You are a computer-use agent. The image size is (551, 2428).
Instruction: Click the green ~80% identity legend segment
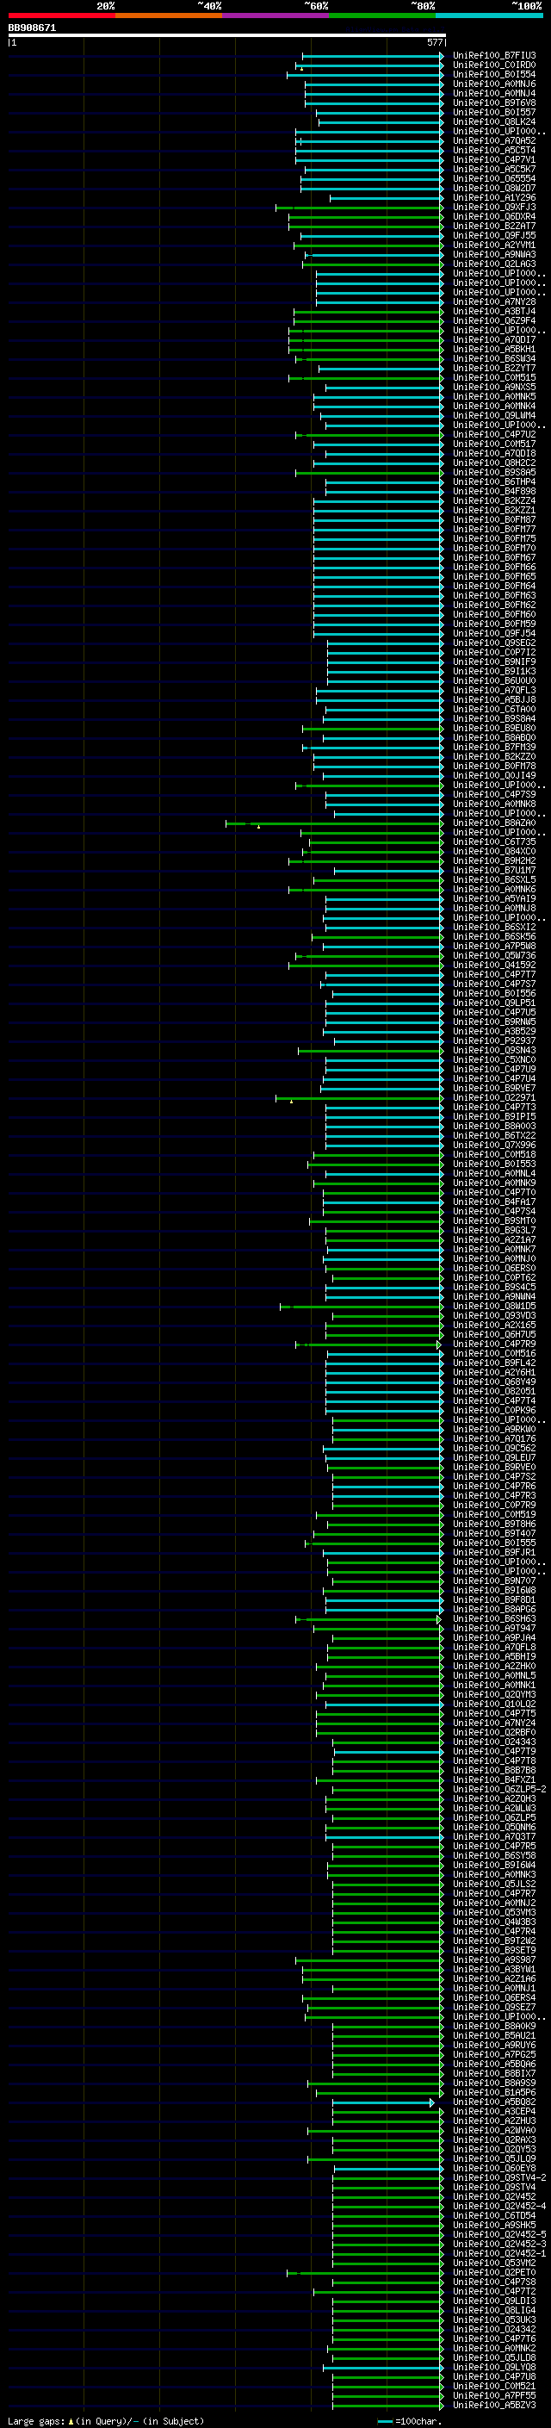[x=382, y=16]
